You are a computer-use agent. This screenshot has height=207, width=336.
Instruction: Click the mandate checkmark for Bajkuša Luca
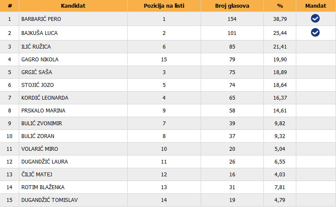point(316,32)
